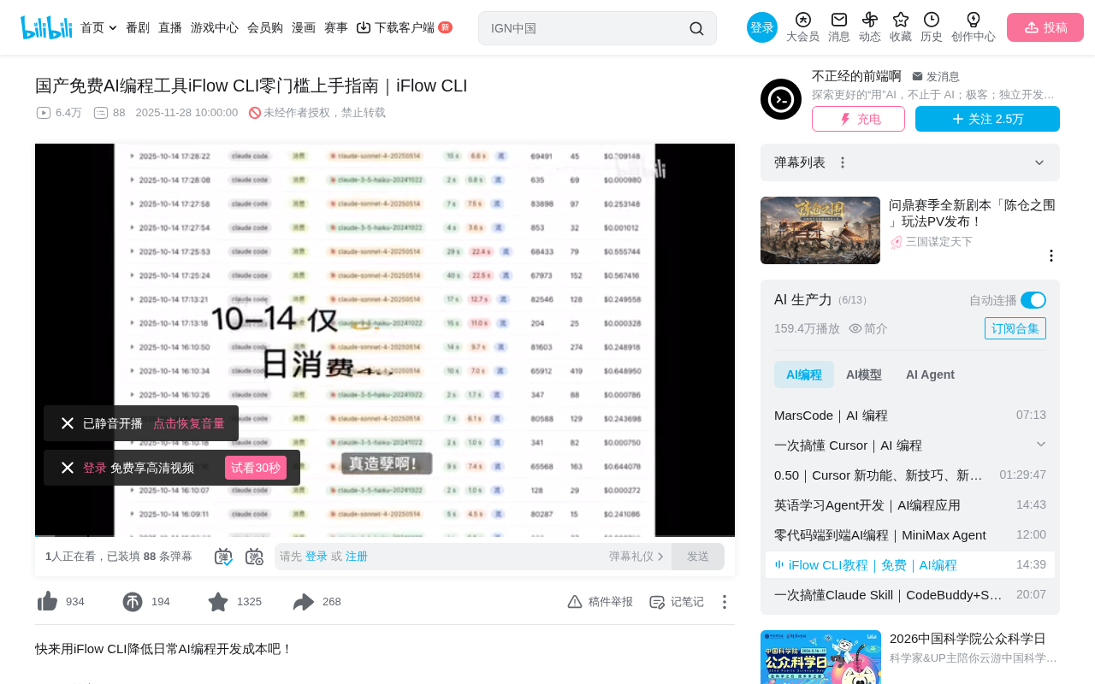Follow uploader via 关注 2.5万 button
Viewport: 1095px width, 684px height.
987,119
